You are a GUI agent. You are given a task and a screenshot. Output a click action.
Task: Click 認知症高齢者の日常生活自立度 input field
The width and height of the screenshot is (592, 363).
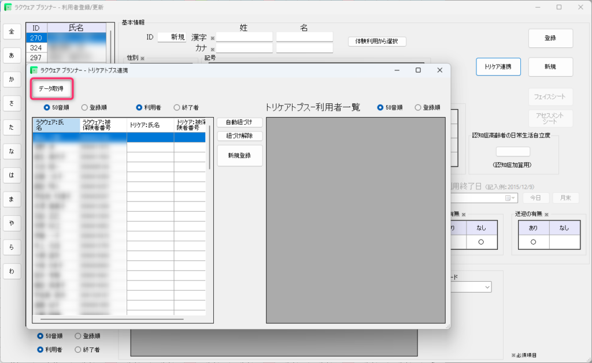click(513, 152)
